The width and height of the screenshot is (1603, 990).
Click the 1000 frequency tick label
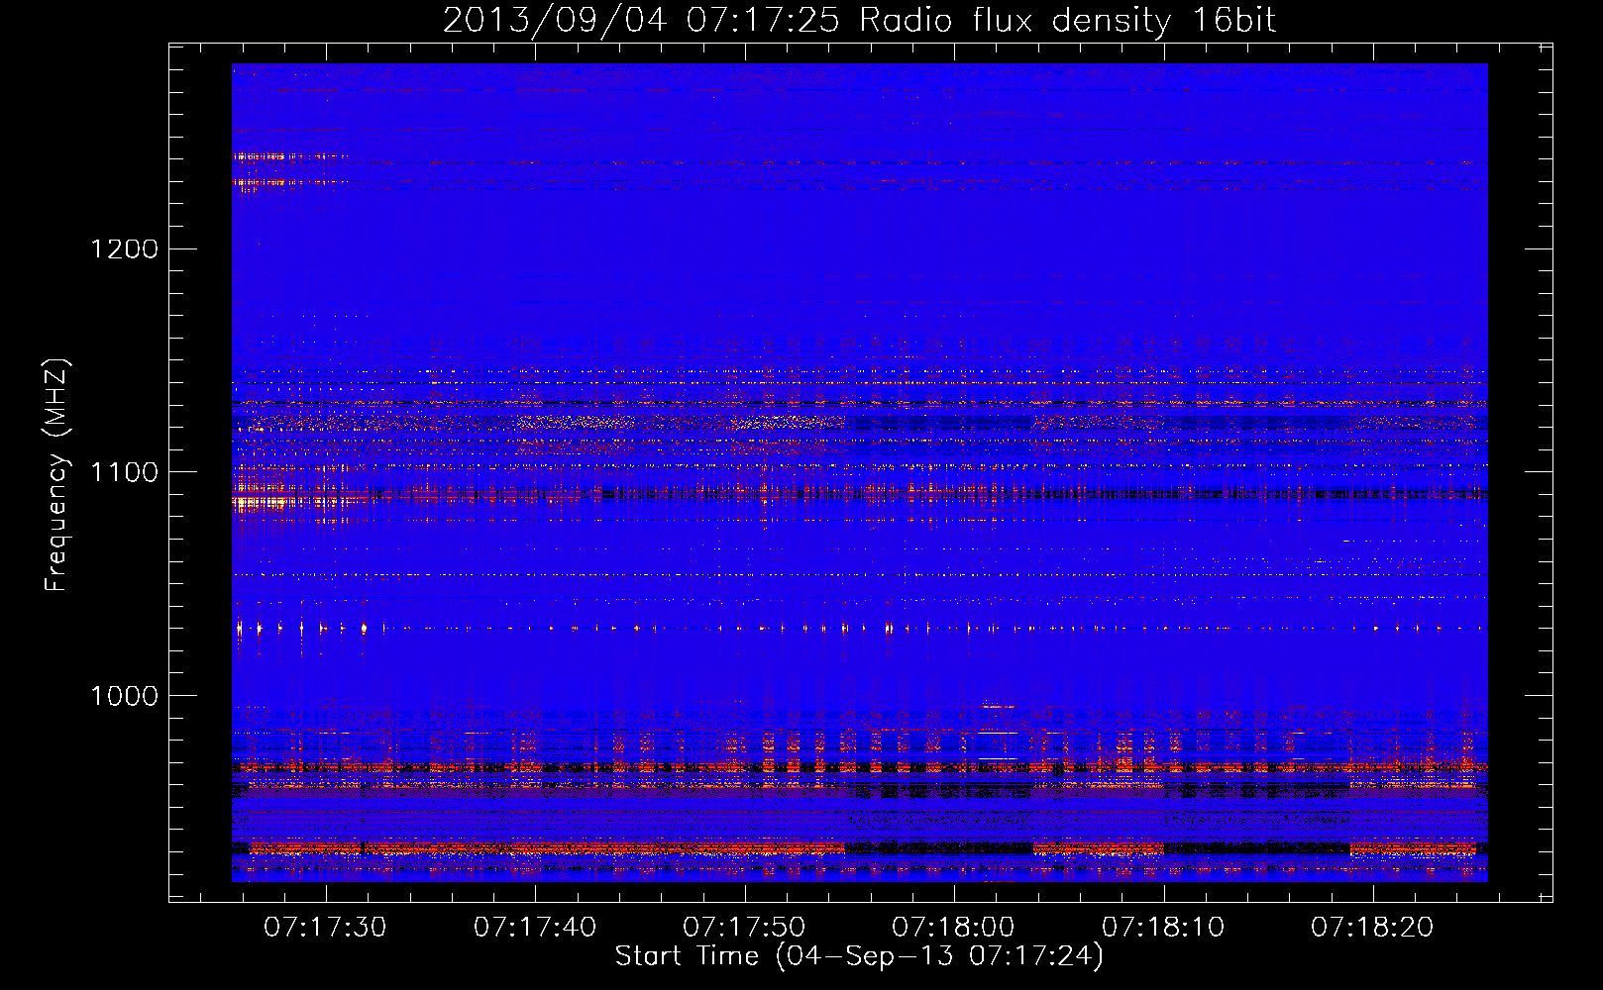124,696
